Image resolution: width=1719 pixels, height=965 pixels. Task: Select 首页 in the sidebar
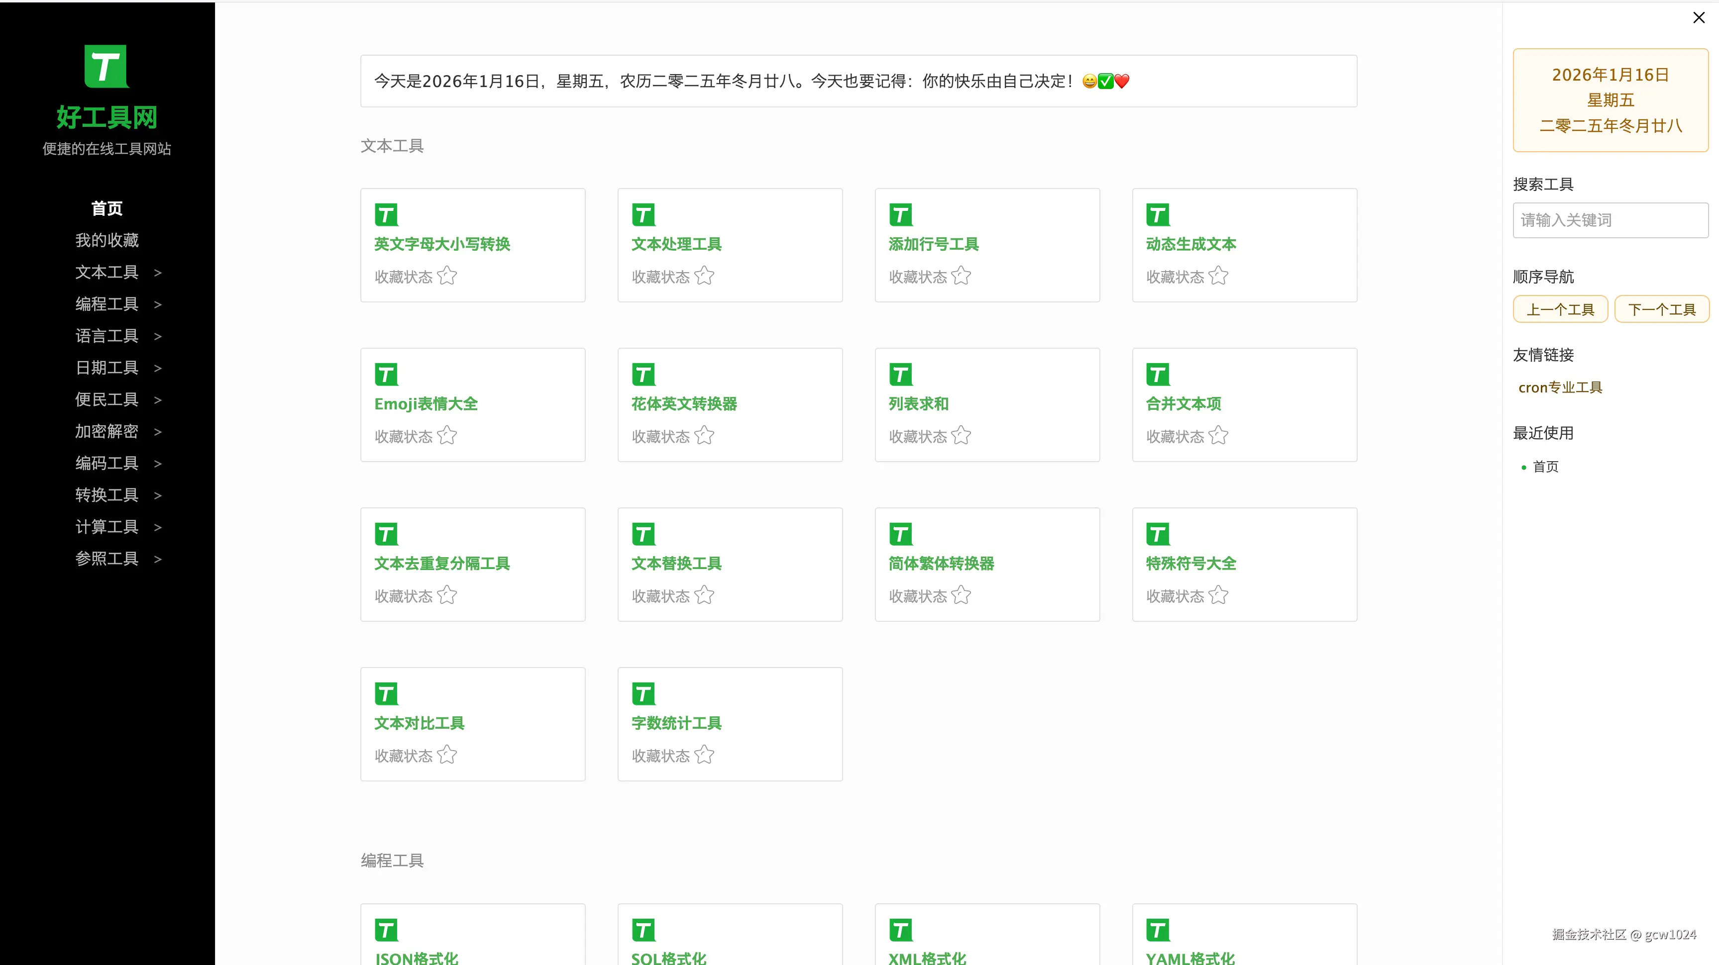coord(106,208)
